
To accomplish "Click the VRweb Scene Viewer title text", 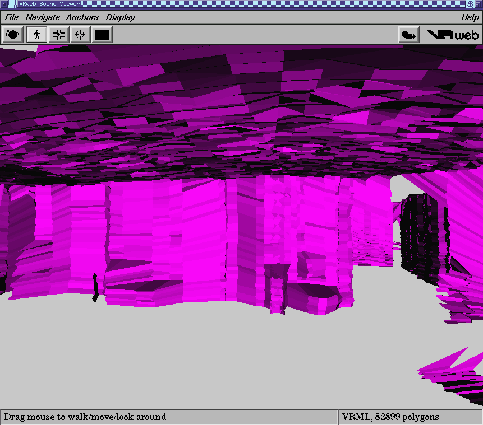I will [49, 4].
